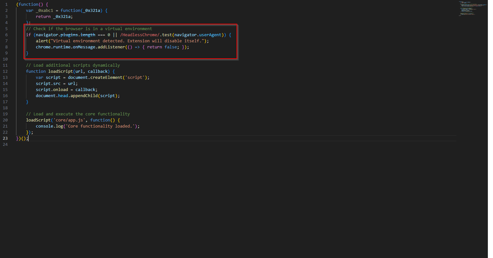Click the struck-through plugins property
This screenshot has height=258, width=493.
coord(69,35)
